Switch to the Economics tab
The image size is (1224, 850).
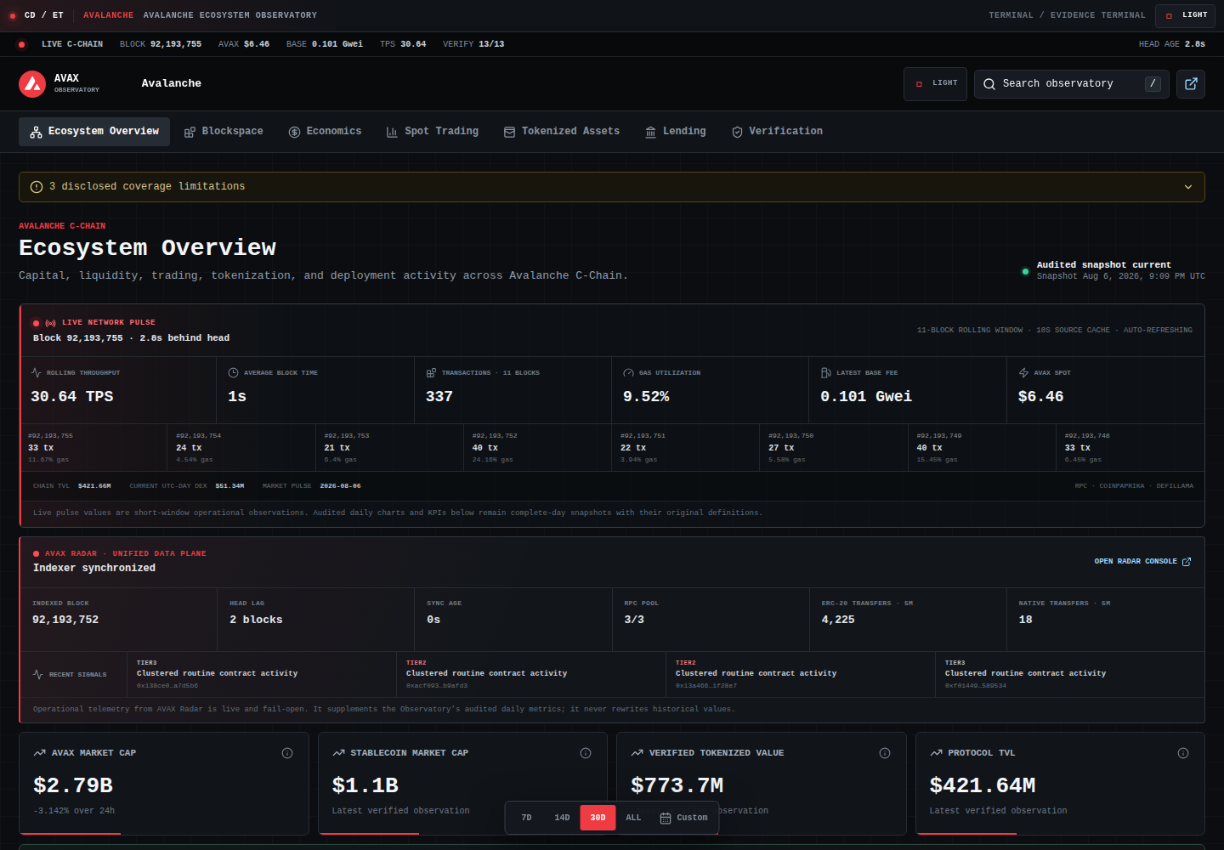[325, 132]
